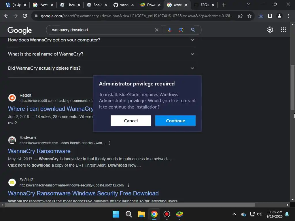The height and width of the screenshot is (221, 295).
Task: Open Windows taskbar search
Action: (129, 214)
